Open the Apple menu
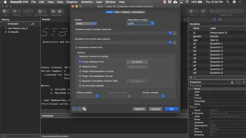The width and height of the screenshot is (246, 138). pyautogui.click(x=5, y=2)
